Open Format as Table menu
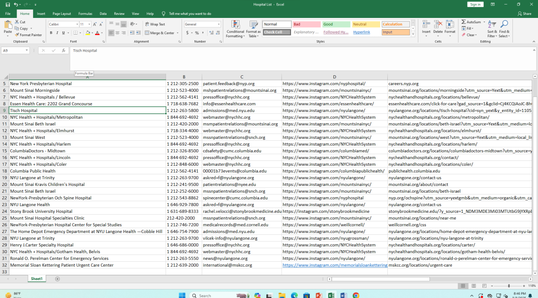This screenshot has width=538, height=298. 253,29
